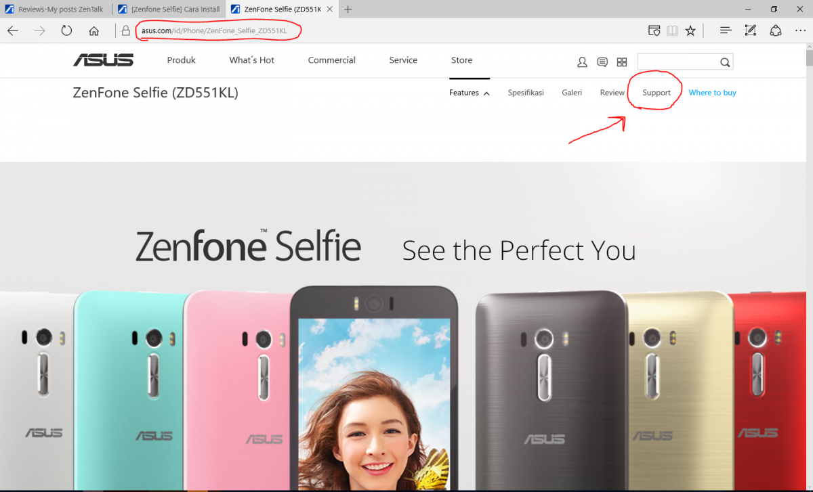Select the ZenFone Selfie (ZD551KL) browser tab

click(283, 9)
